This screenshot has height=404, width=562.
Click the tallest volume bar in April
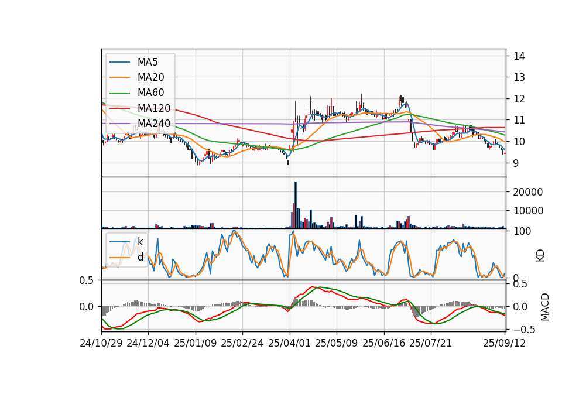point(296,205)
